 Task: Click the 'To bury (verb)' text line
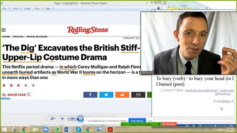point(194,78)
